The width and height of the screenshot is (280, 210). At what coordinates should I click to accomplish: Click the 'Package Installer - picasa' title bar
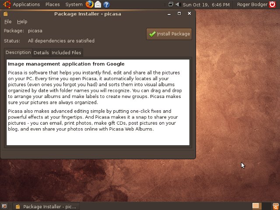tap(87, 14)
